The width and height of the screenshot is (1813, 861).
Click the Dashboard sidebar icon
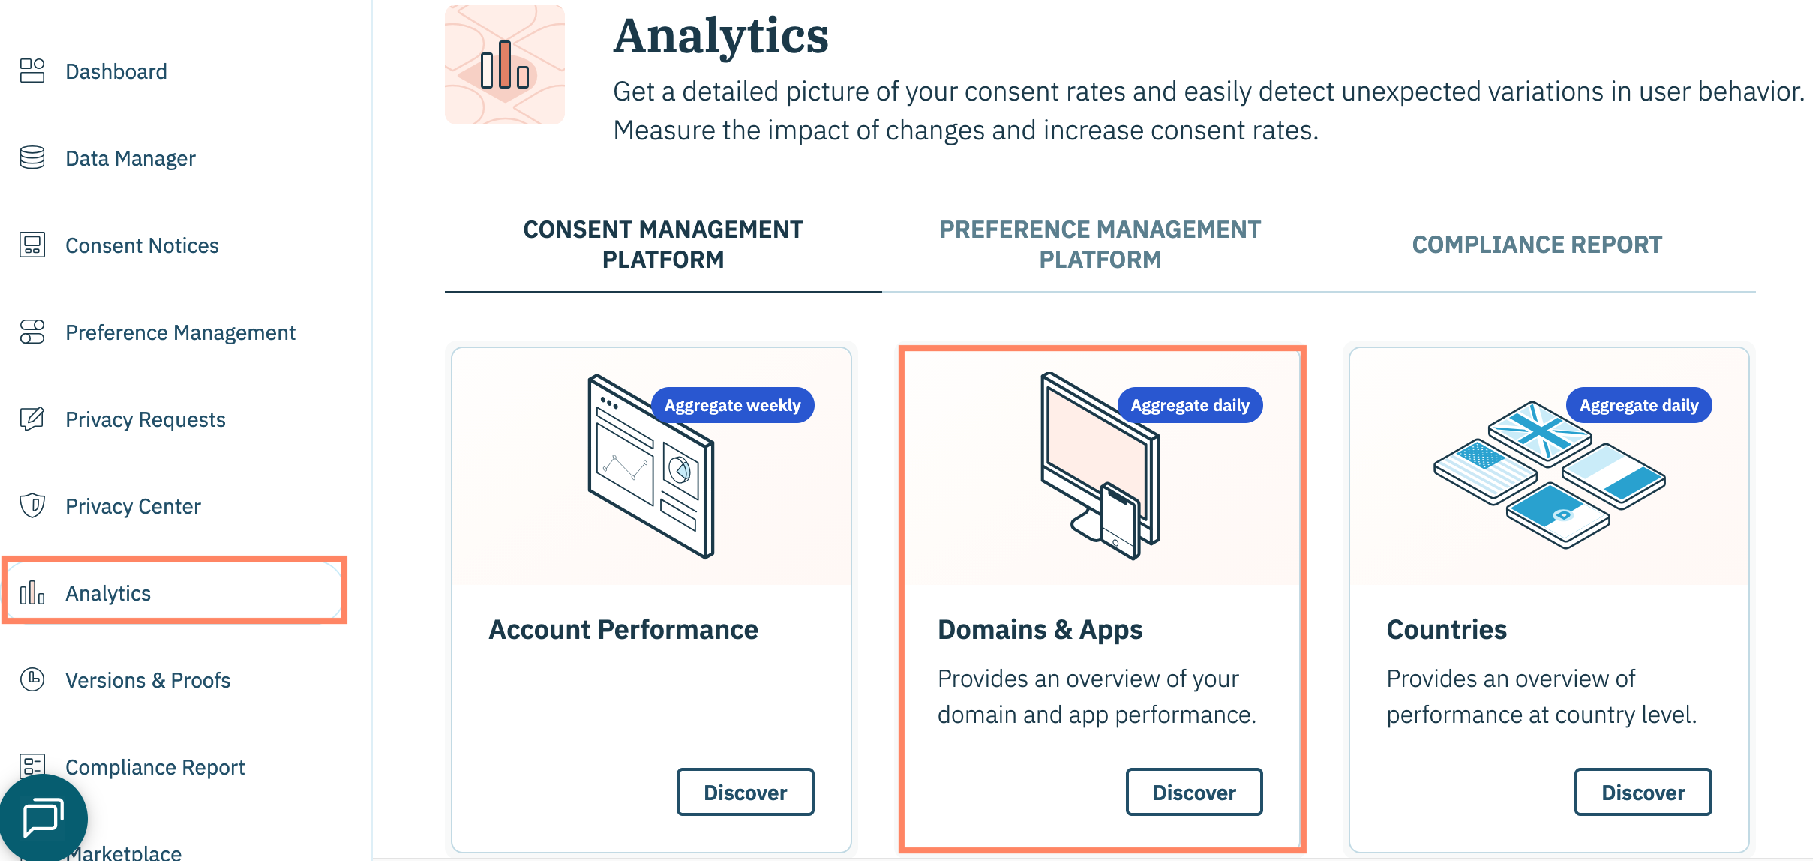tap(32, 71)
